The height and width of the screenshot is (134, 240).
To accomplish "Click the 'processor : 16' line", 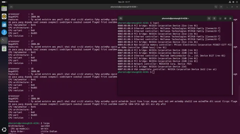I will pos(21,14).
